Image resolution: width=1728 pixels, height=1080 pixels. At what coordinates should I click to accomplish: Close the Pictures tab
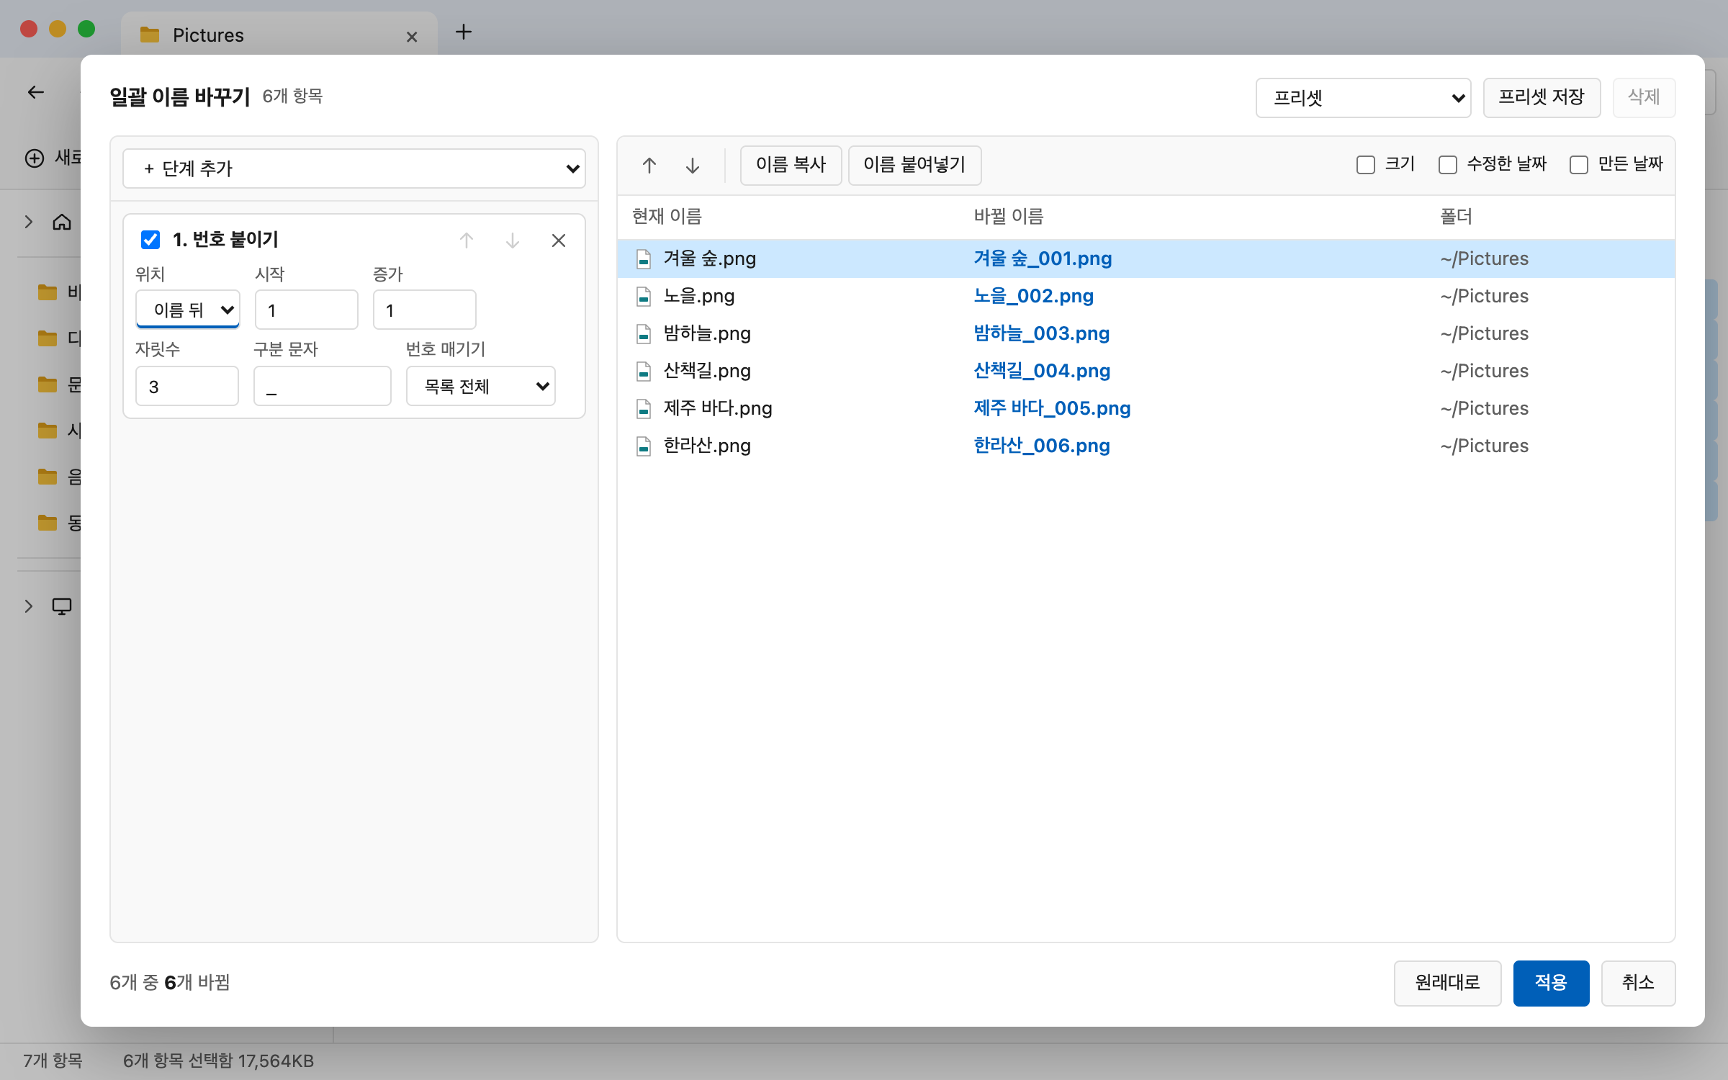click(412, 37)
